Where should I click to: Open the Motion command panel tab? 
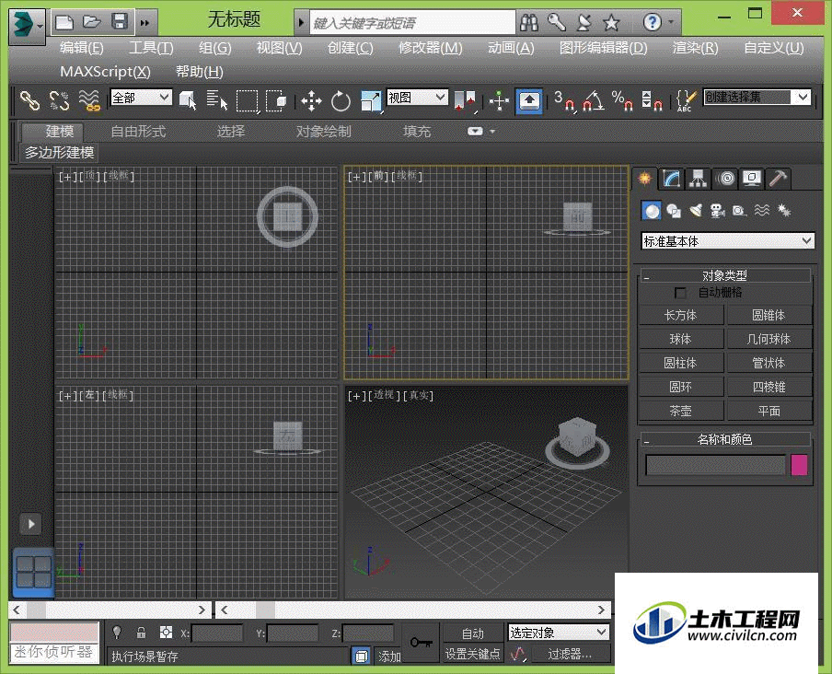tap(725, 179)
